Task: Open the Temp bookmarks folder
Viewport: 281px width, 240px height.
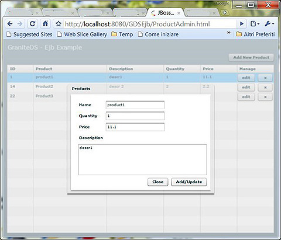Action: click(122, 34)
